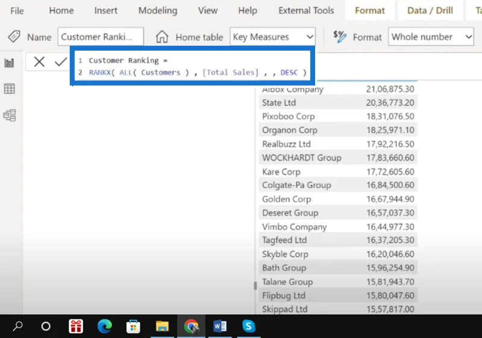
Task: Click the Format currency percent icon
Action: 340,37
